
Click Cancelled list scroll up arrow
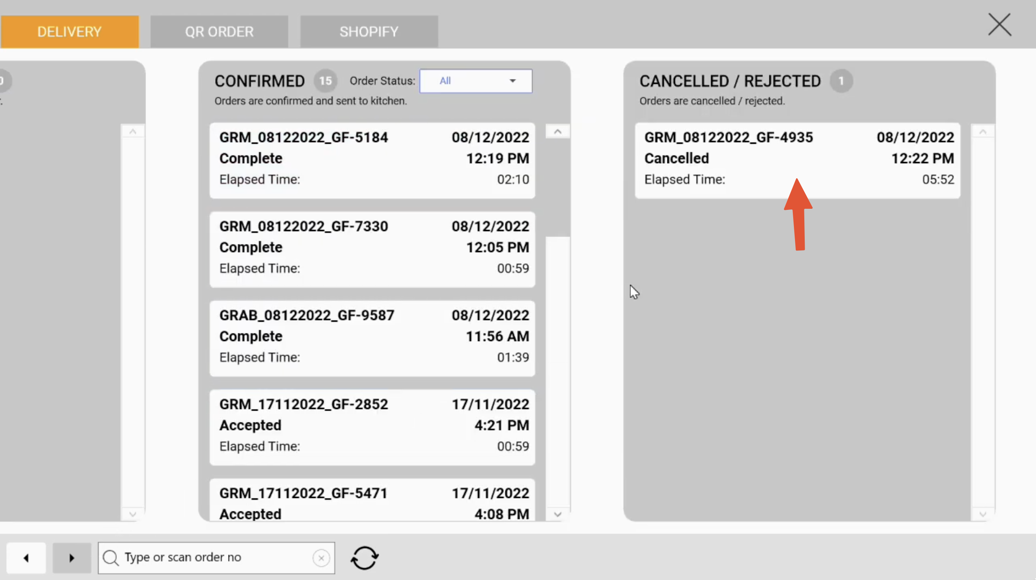tap(982, 132)
